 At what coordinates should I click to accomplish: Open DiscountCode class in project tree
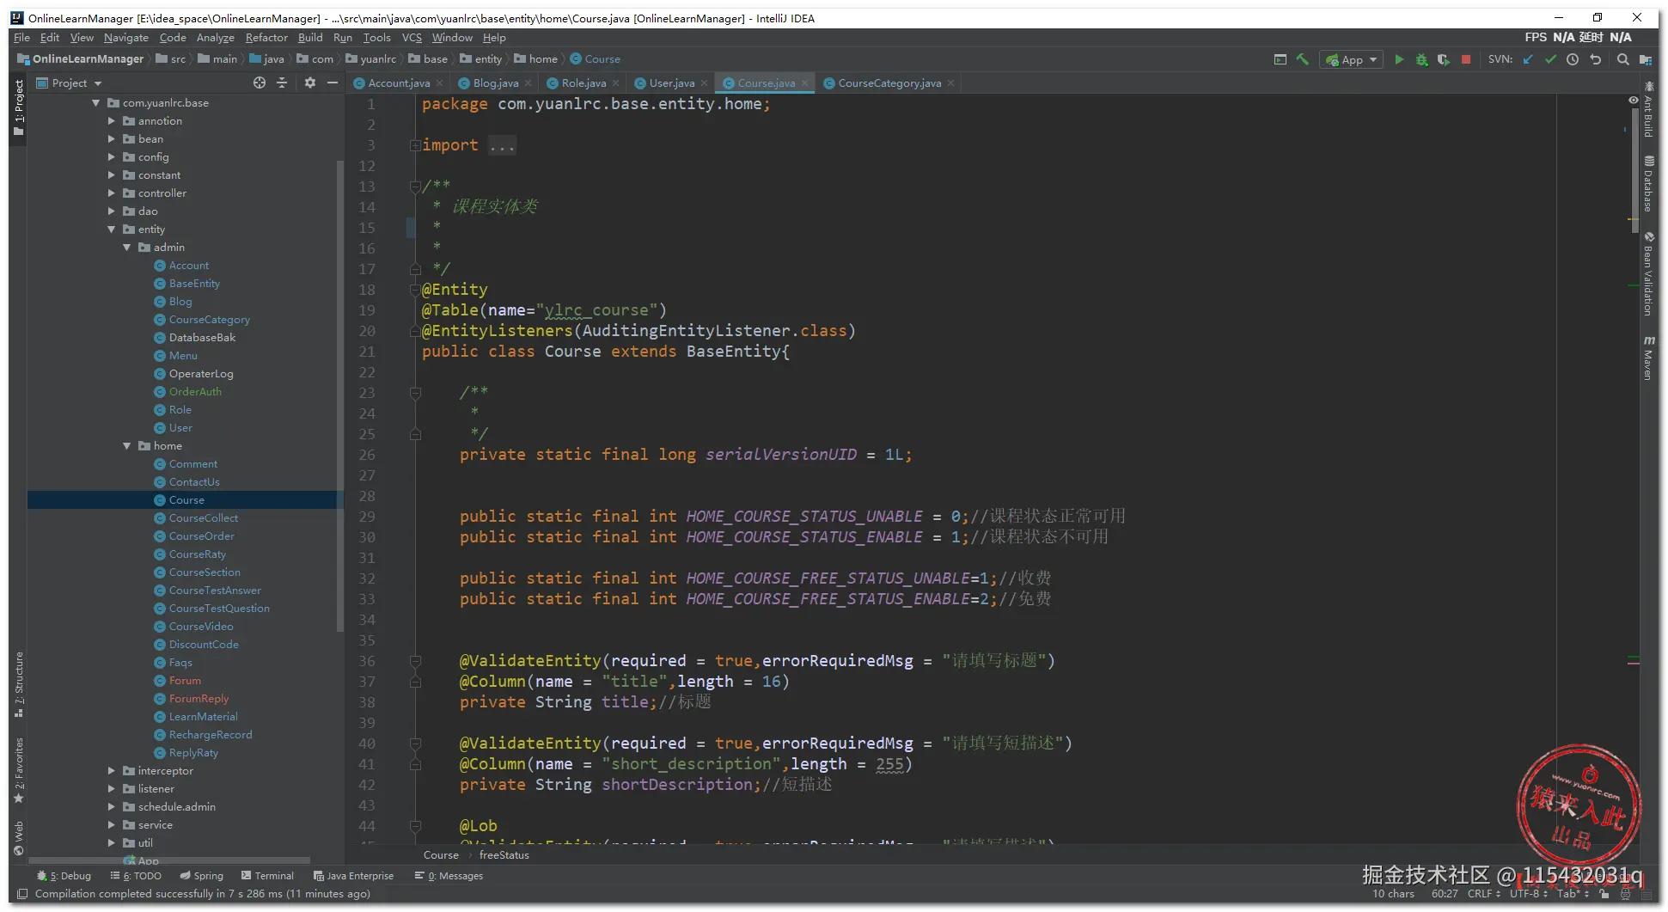click(204, 645)
